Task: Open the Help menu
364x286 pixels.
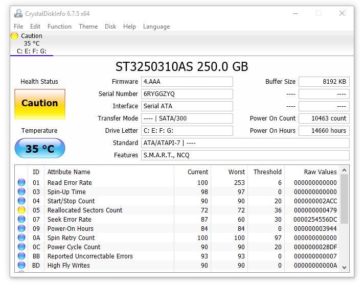Action: pyautogui.click(x=129, y=27)
